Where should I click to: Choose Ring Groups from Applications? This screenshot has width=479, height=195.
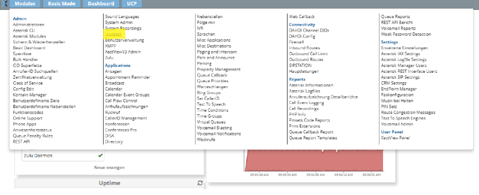(x=208, y=93)
